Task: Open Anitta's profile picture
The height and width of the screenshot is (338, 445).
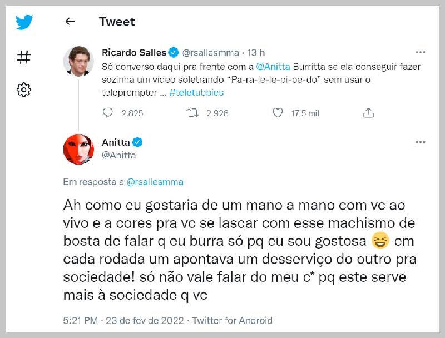Action: 78,149
